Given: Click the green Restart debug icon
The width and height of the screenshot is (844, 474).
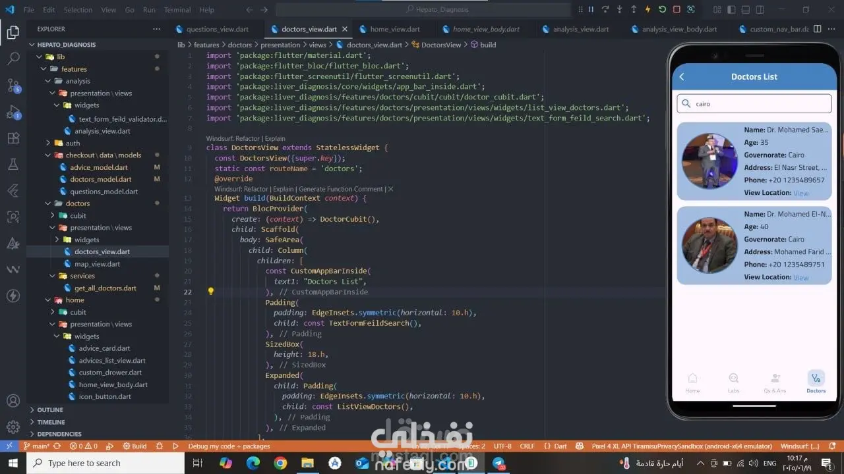Looking at the screenshot, I should (x=661, y=9).
